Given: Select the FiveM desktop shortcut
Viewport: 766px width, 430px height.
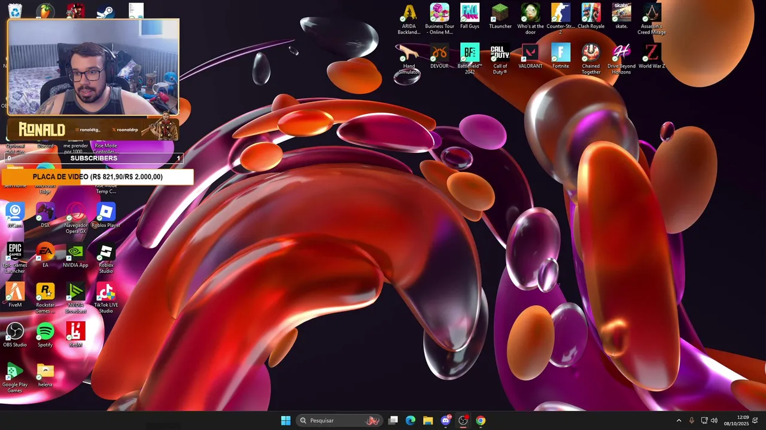Looking at the screenshot, I should coord(15,295).
